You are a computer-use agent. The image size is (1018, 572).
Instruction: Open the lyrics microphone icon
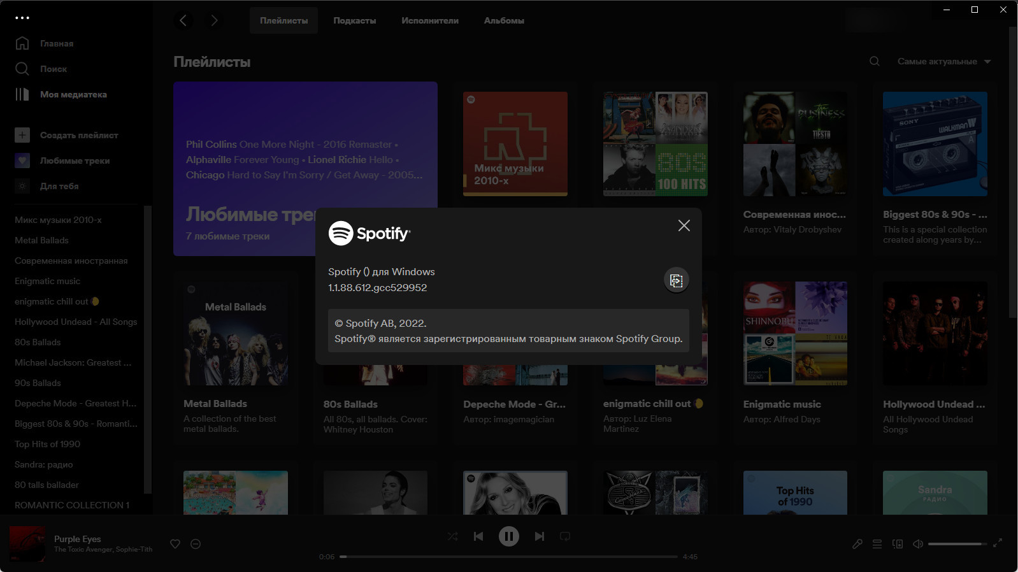(x=857, y=544)
